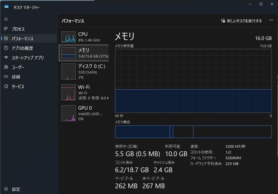Expand the navigation pane with the hamburger
This screenshot has width=278, height=194.
[x=6, y=19]
